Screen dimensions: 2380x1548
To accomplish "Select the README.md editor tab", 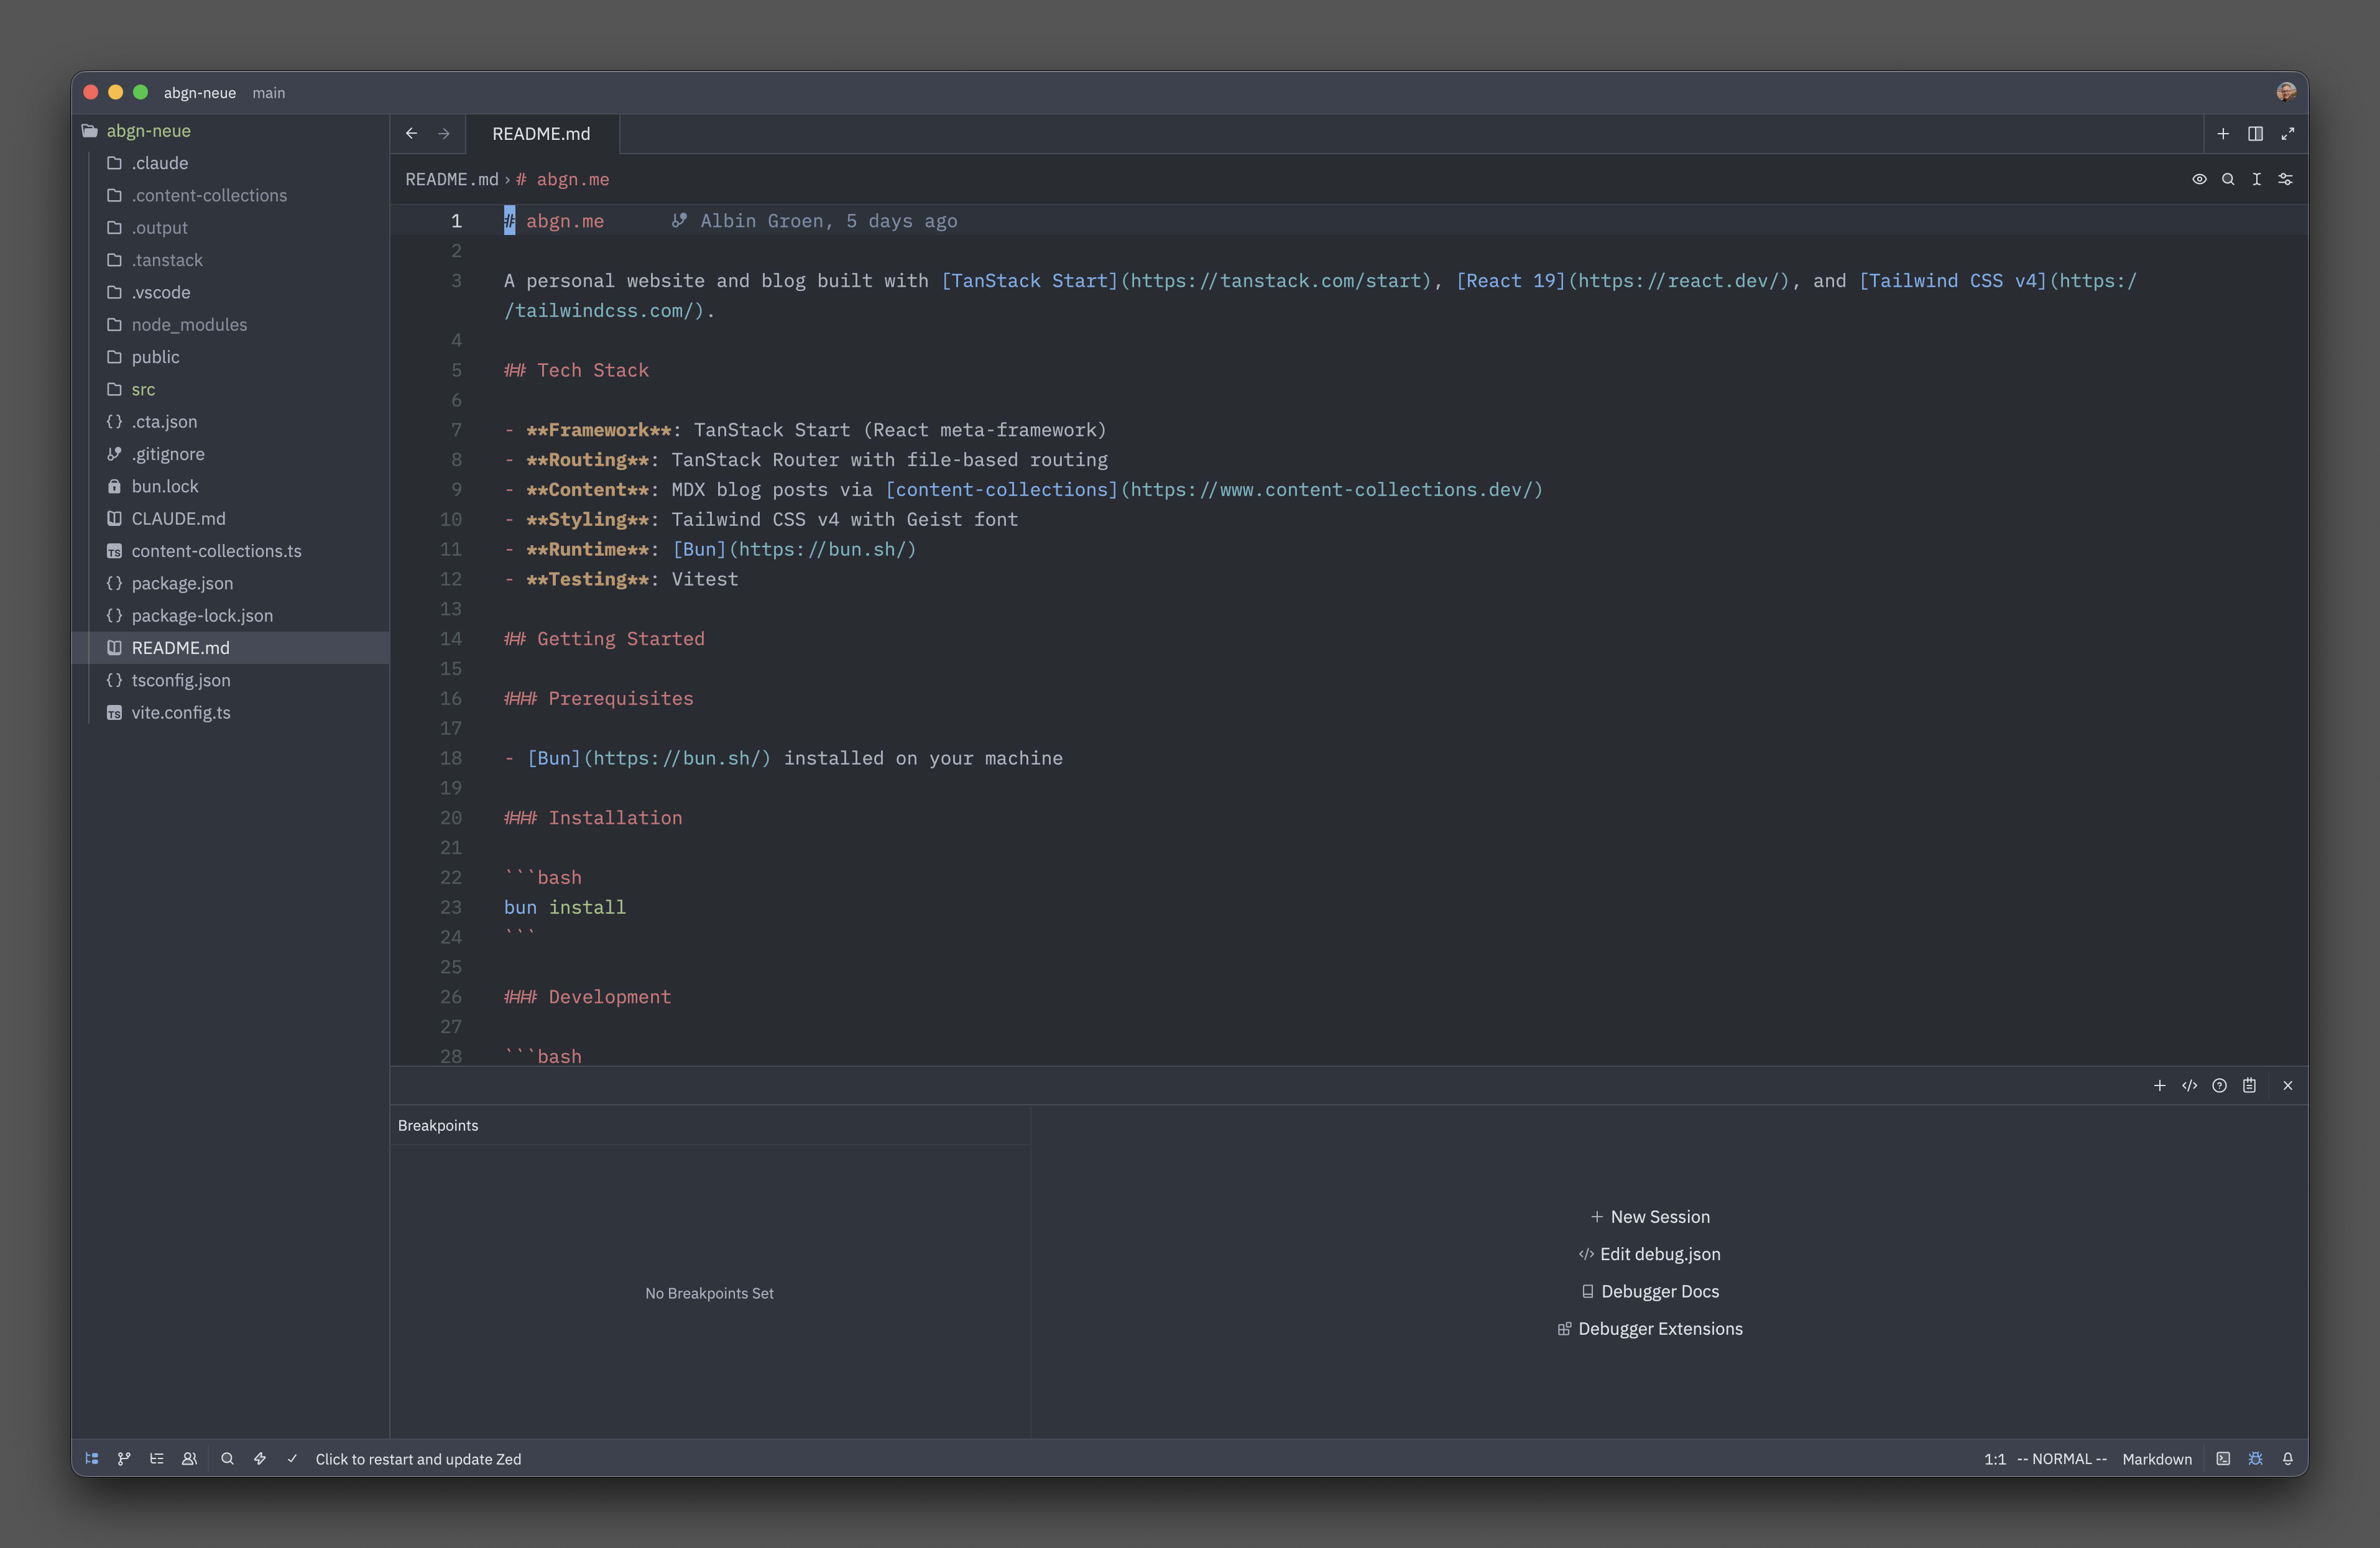I will [x=541, y=133].
